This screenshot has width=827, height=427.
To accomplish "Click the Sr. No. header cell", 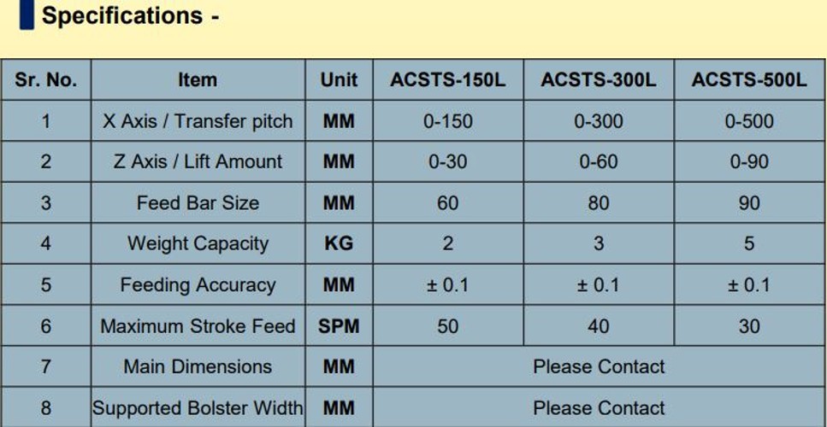I will coord(46,80).
